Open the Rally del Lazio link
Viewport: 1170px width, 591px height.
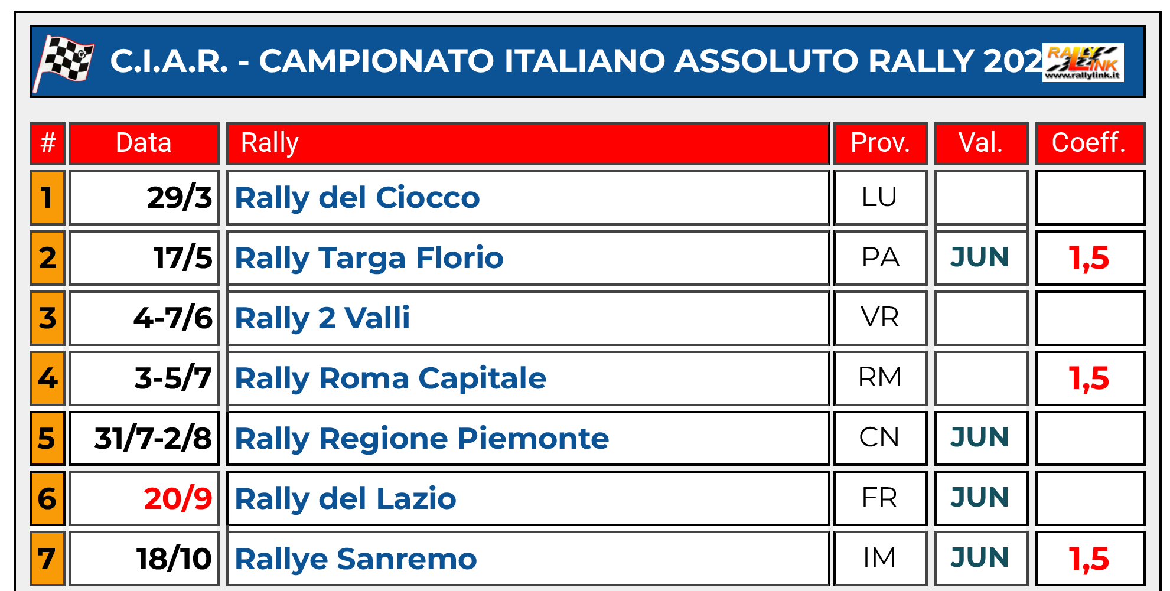click(346, 499)
